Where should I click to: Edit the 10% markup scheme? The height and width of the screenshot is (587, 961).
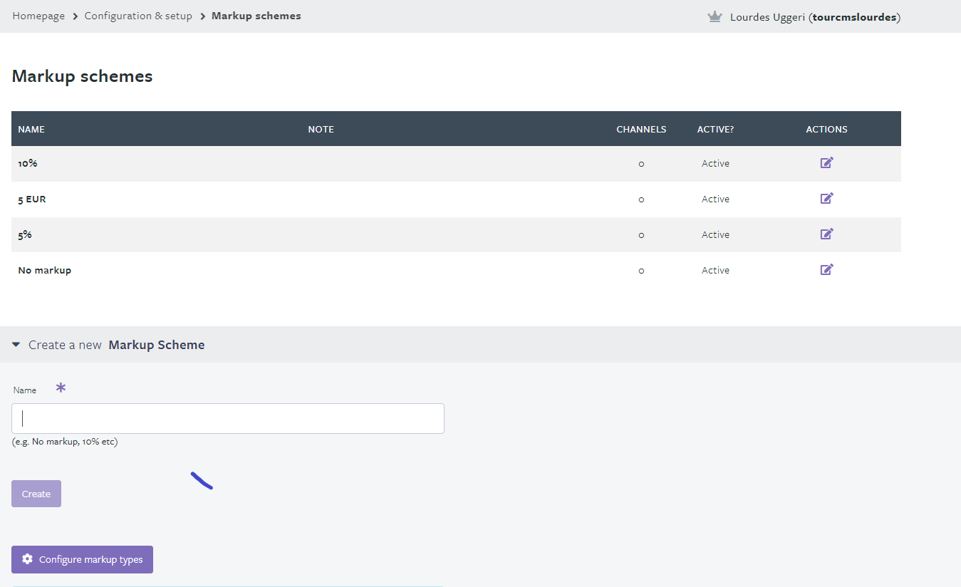point(826,163)
